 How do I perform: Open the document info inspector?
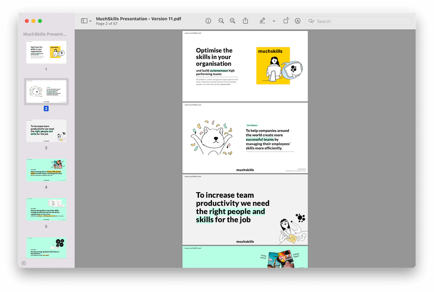(208, 21)
